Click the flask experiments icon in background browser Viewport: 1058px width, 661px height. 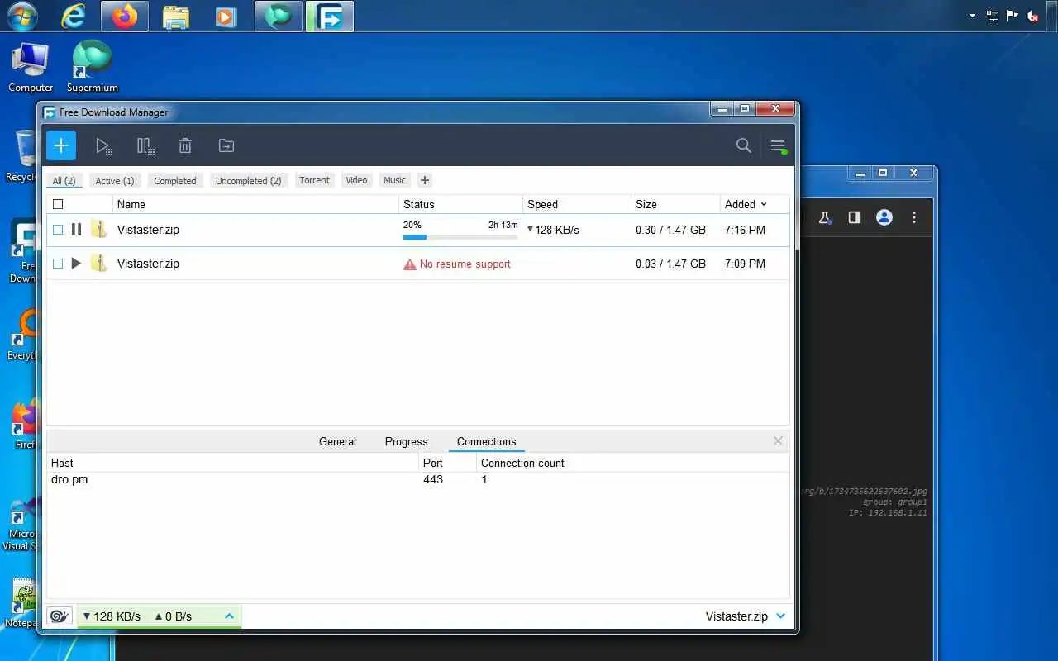click(824, 217)
